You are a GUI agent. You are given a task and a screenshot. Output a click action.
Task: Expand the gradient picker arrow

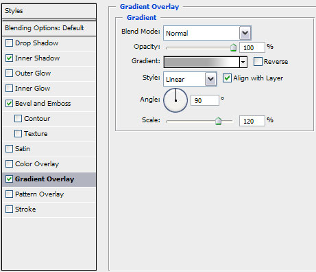pyautogui.click(x=243, y=62)
